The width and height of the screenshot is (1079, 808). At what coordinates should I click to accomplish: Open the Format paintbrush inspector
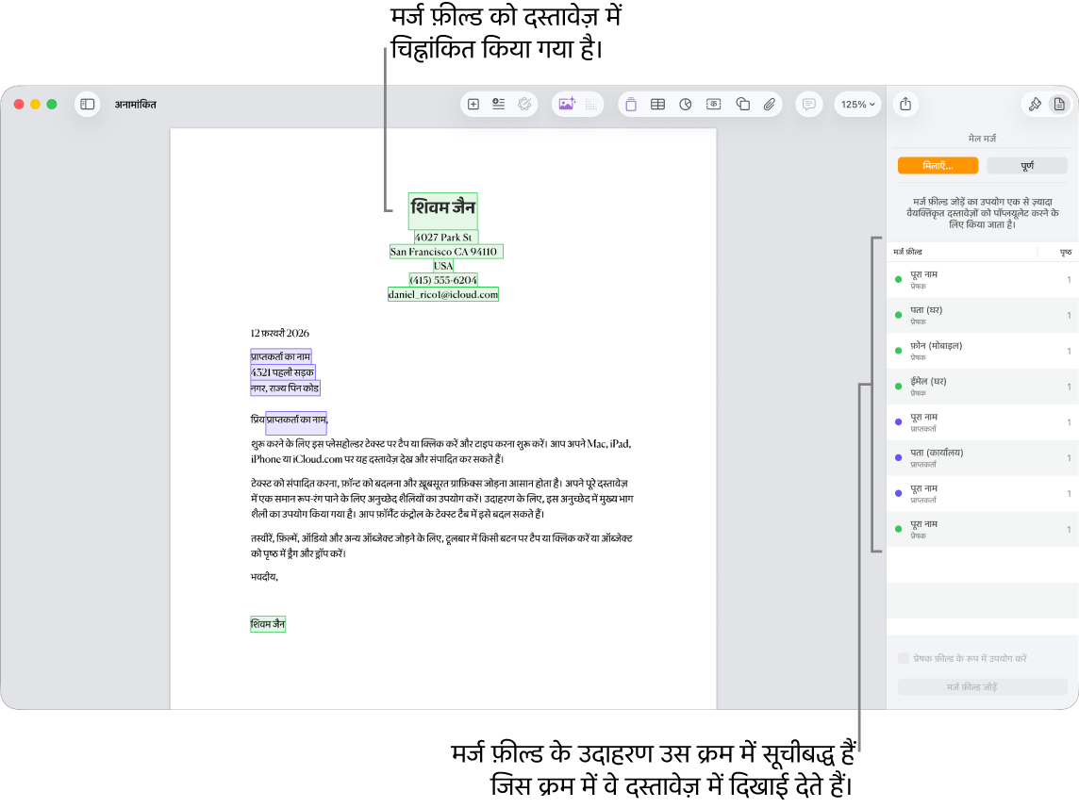coord(1035,105)
